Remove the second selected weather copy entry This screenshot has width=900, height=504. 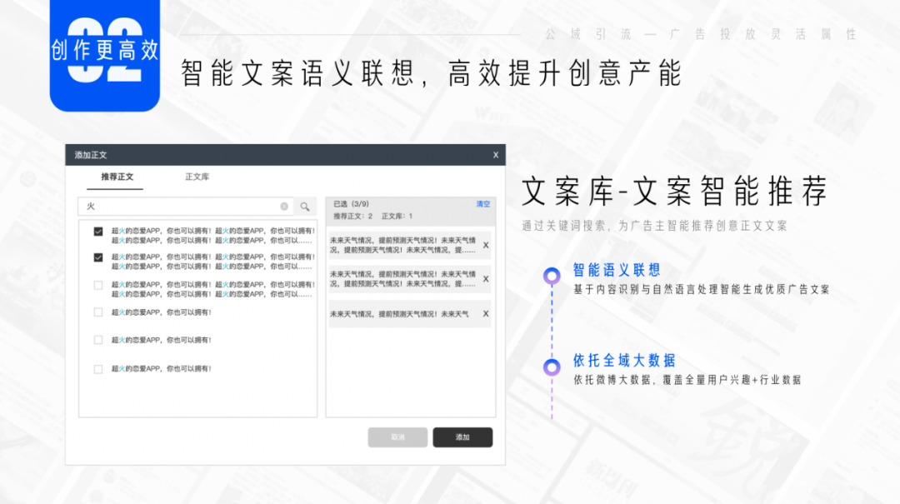pos(486,280)
